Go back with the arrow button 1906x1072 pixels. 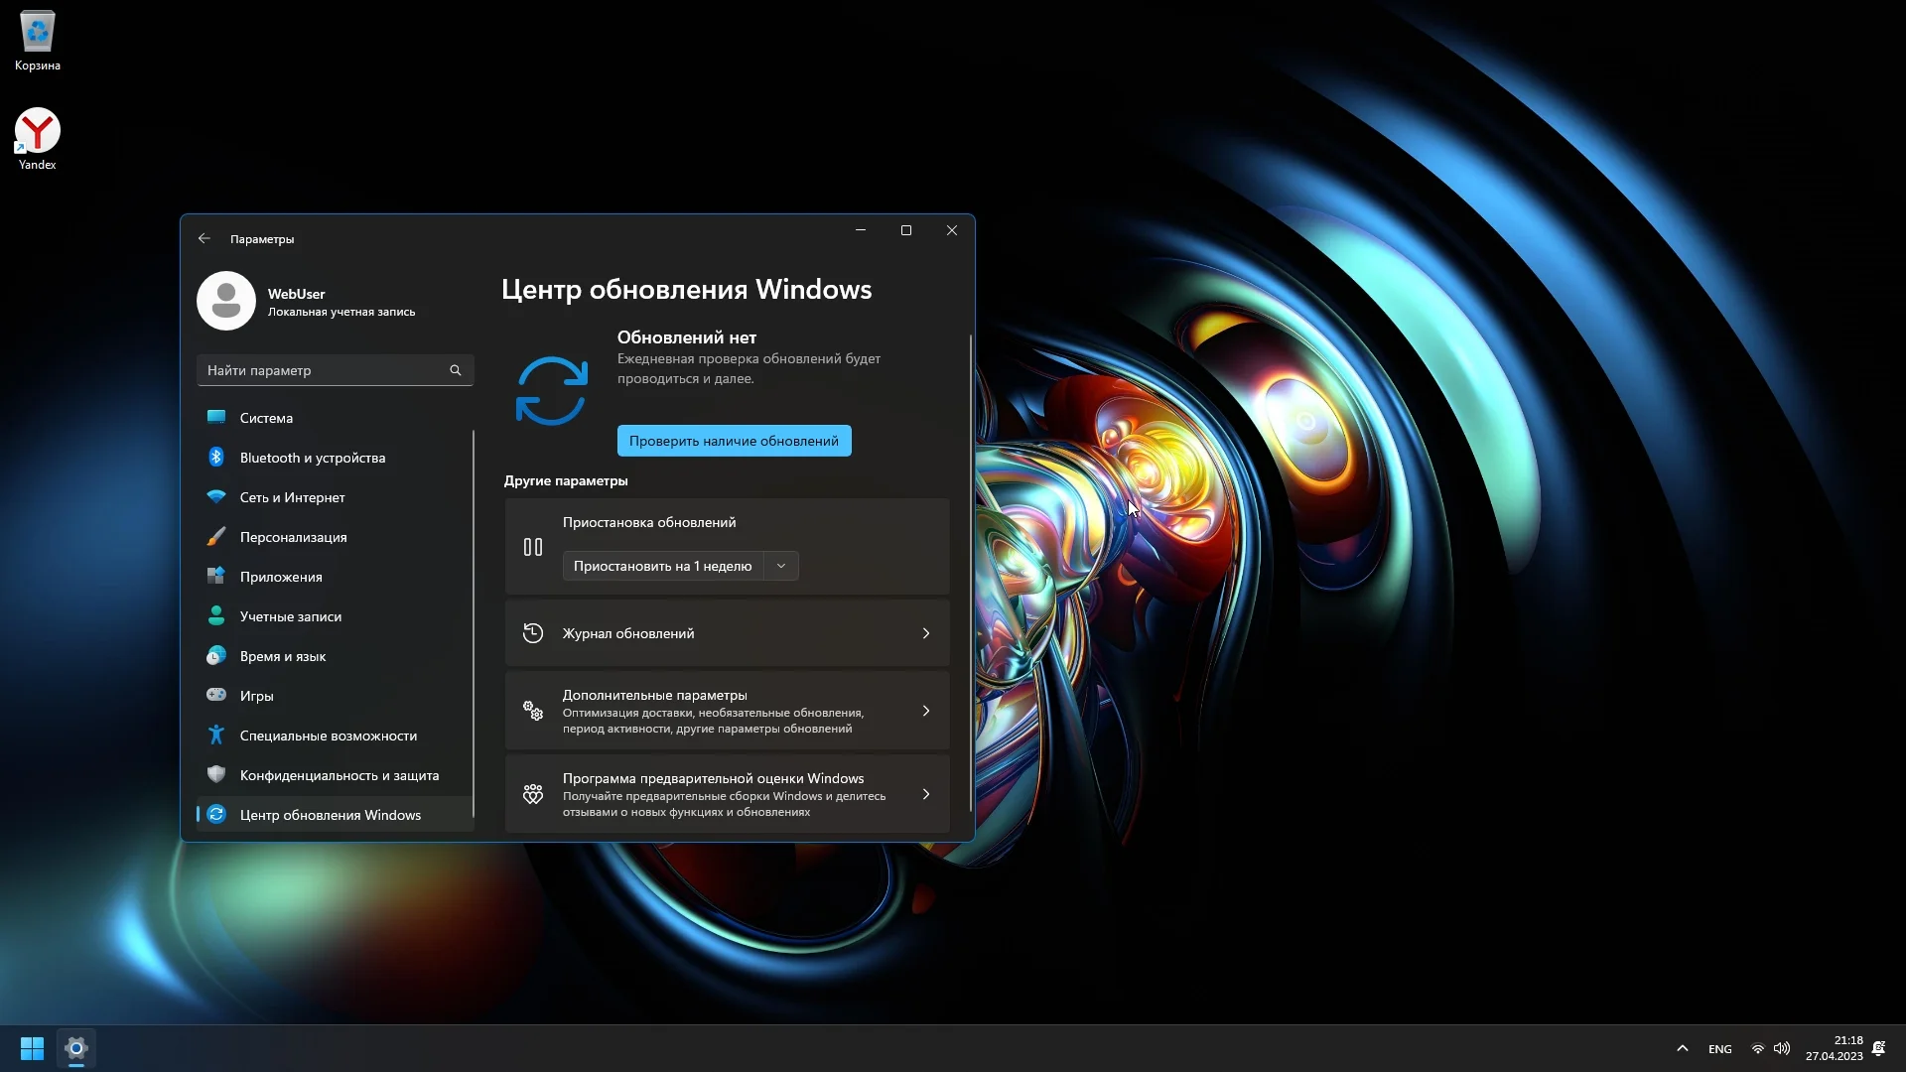pos(204,238)
